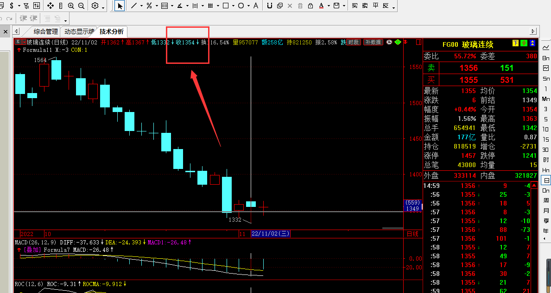This screenshot has height=293, width=551.
Task: Click the 平 (close position) toolbar button
Action: click(375, 6)
